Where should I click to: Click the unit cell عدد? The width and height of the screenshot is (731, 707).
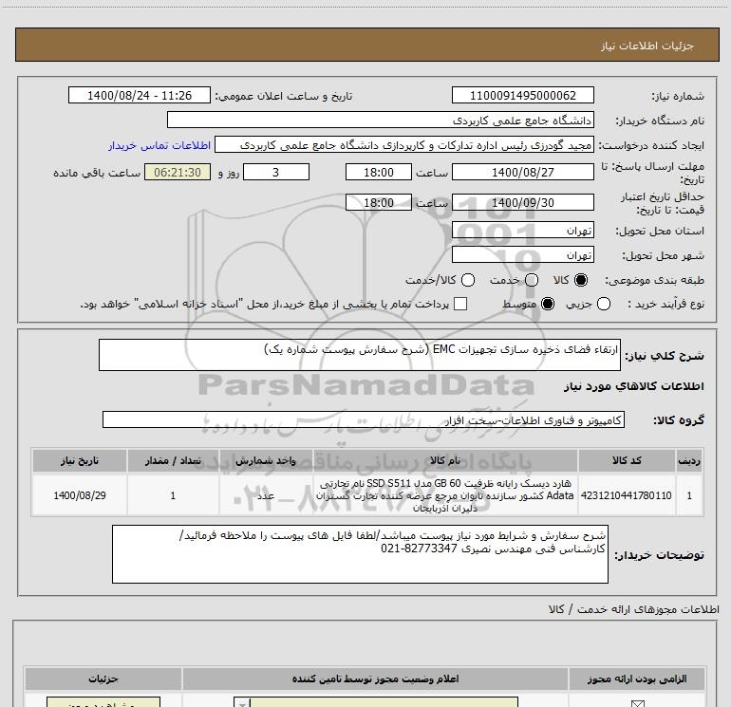[266, 495]
